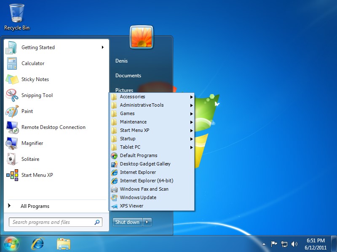Click the Show desktop strip beside the clock
337x252 pixels.
334,244
